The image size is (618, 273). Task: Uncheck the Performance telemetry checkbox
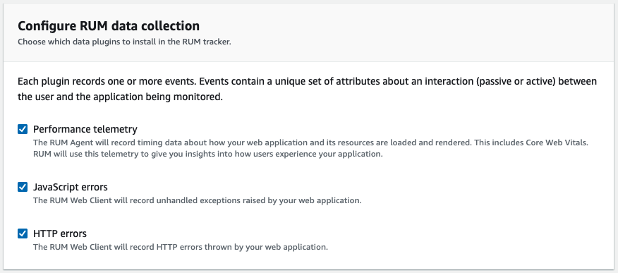[23, 129]
